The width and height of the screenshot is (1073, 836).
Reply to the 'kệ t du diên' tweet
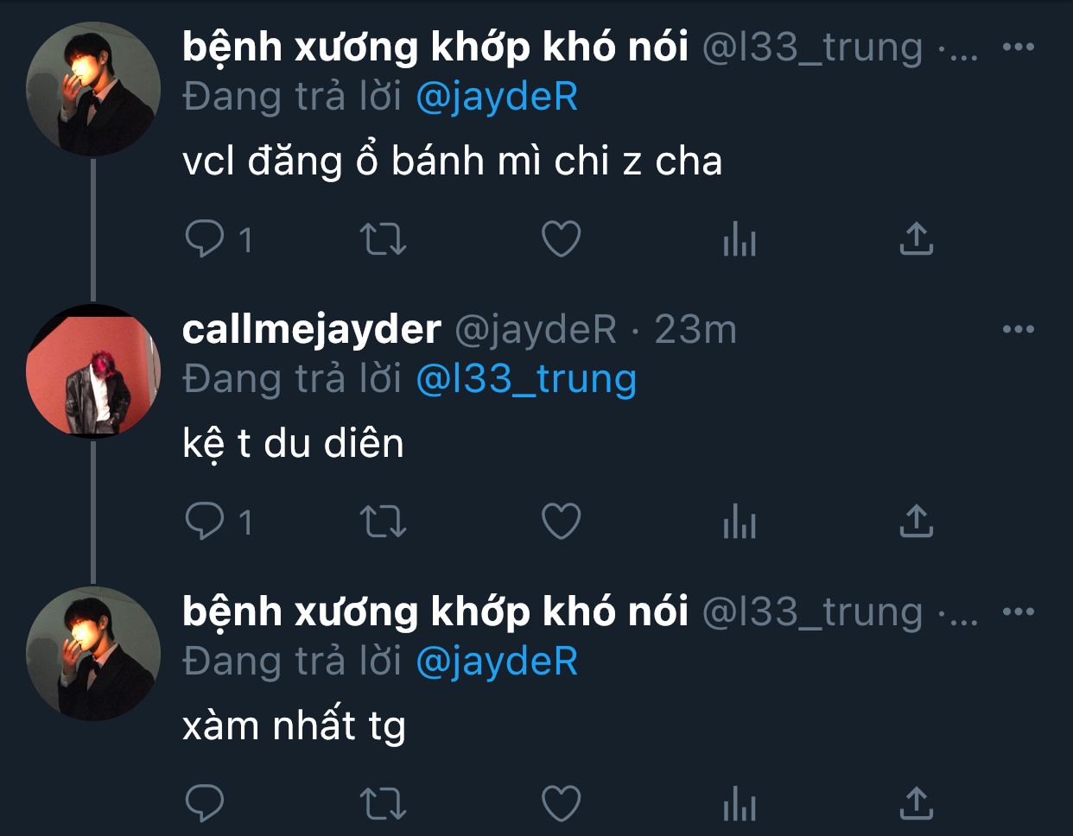click(x=205, y=521)
